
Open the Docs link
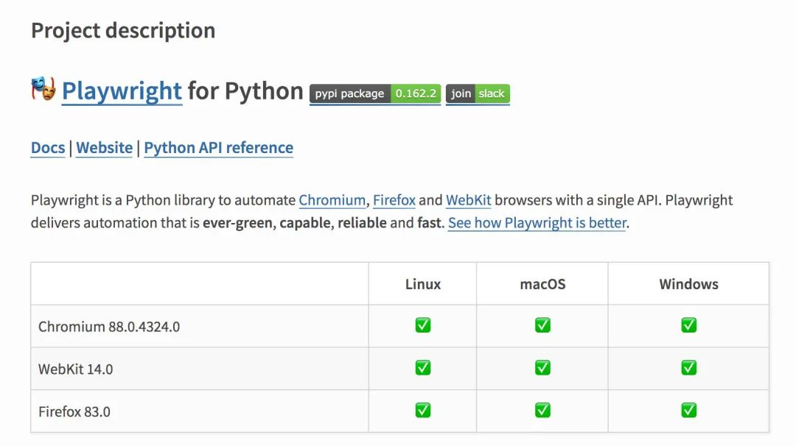coord(48,148)
